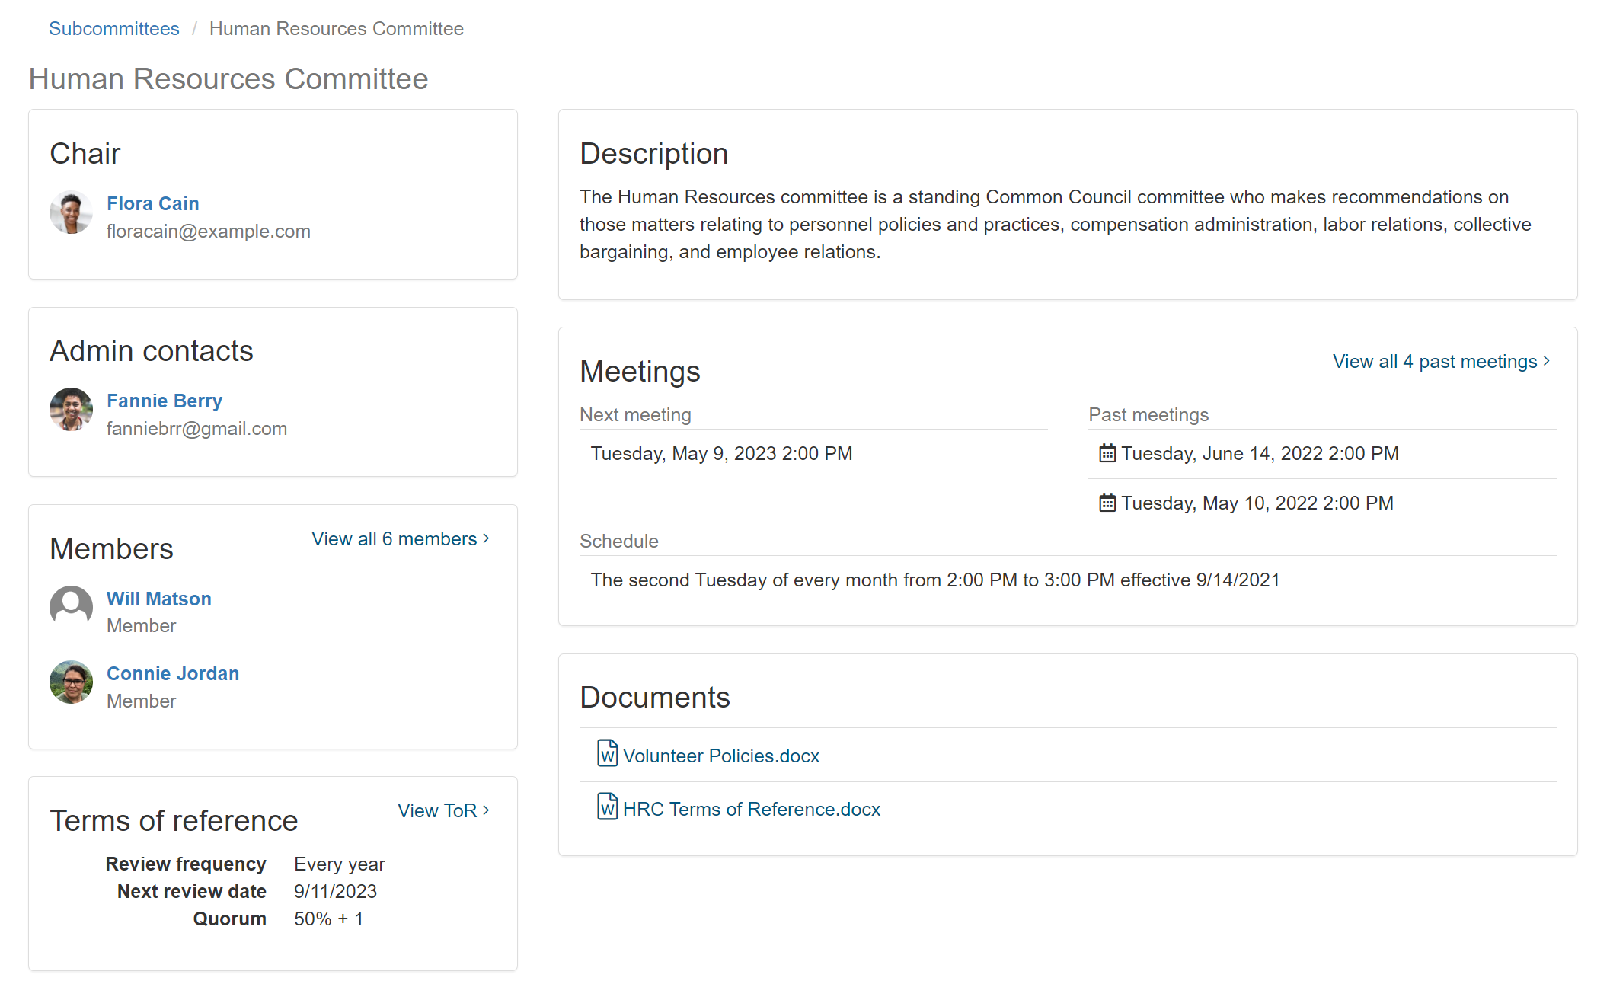Open View ToR link

pos(442,811)
